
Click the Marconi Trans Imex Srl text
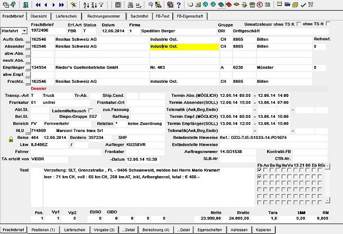79,131
